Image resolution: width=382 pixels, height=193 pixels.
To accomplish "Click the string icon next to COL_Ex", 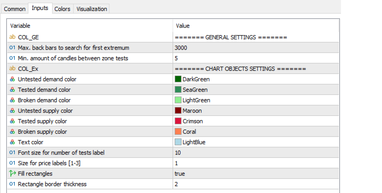I will pos(12,69).
